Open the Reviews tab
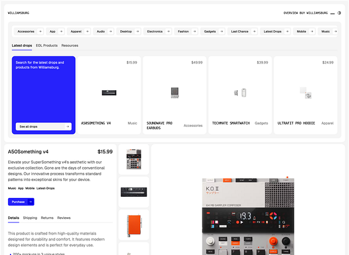This screenshot has height=255, width=349. (x=64, y=218)
